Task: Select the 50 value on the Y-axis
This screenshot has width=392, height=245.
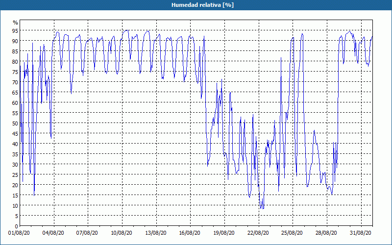Action: coord(15,123)
